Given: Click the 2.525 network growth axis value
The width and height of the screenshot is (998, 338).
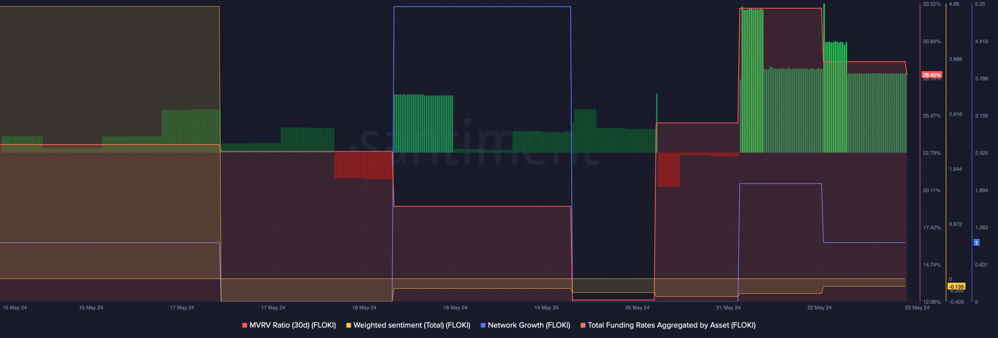Looking at the screenshot, I should click(x=982, y=153).
